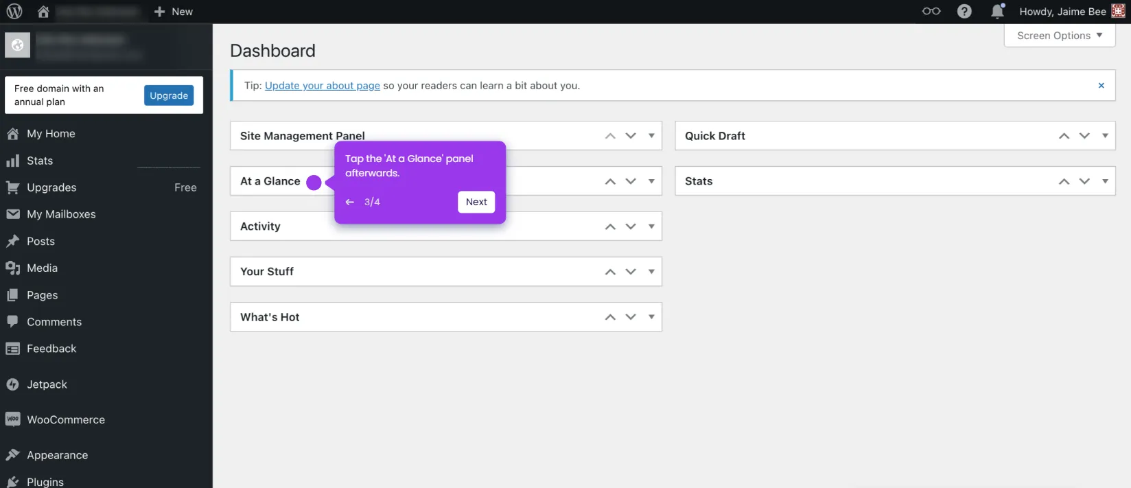Screen dimensions: 1131x488
Task: Move Your Stuff panel up
Action: click(610, 272)
